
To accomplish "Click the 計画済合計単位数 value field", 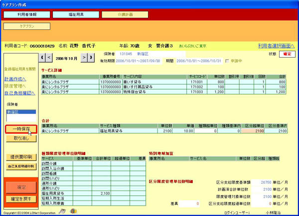I will pos(262,189).
